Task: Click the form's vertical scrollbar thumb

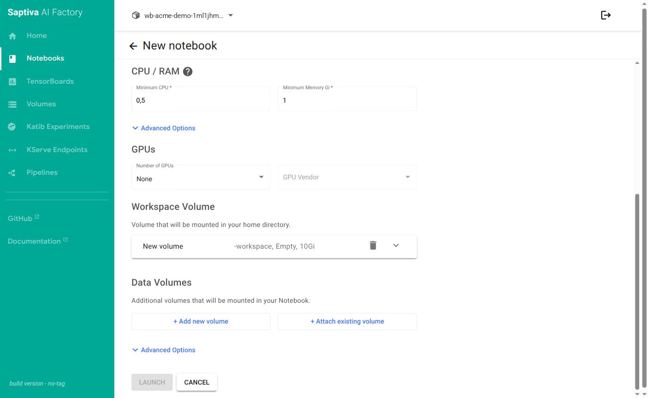Action: 637,291
